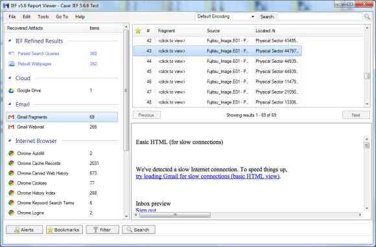This screenshot has width=376, height=247.
Task: Select the Google Drive artifact row
Action: tap(62, 91)
